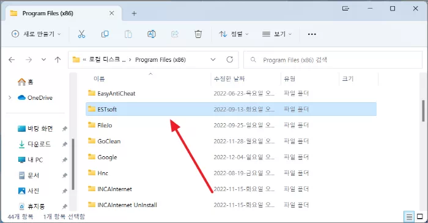This screenshot has height=223, width=428.
Task: Select the ESTsoft folder
Action: pos(231,109)
